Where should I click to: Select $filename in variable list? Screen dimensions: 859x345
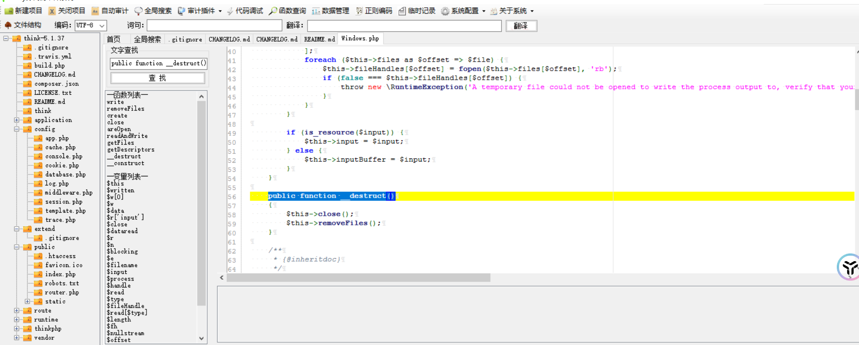point(122,265)
